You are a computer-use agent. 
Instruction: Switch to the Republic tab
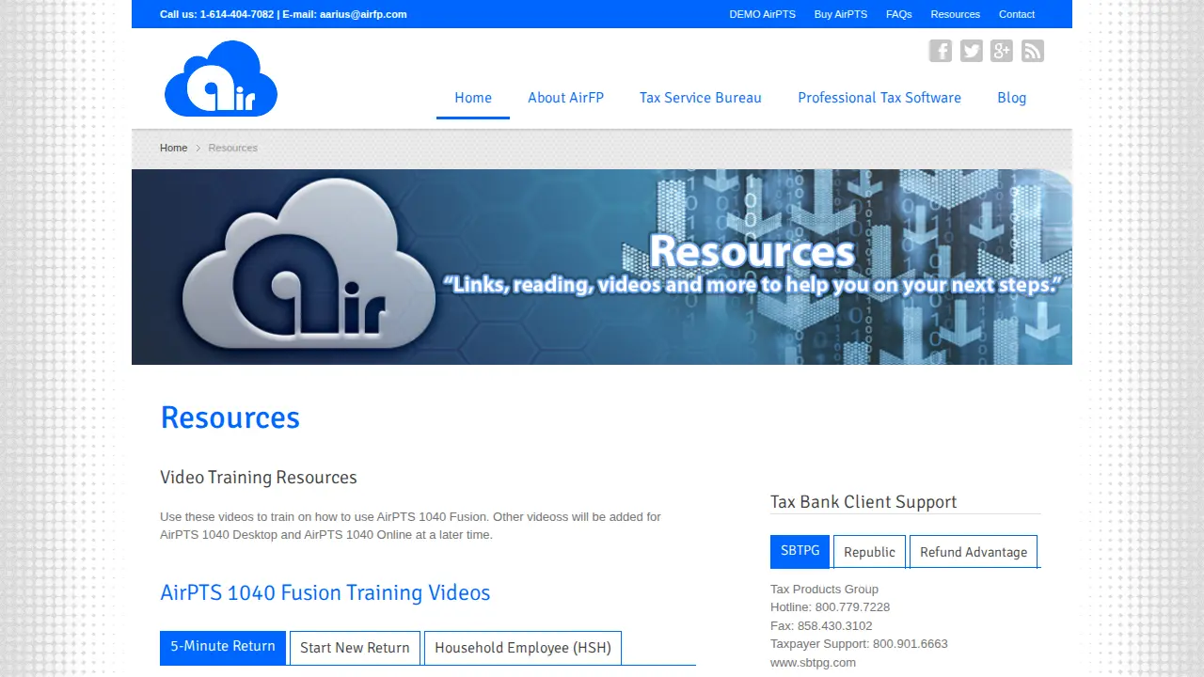pyautogui.click(x=869, y=552)
